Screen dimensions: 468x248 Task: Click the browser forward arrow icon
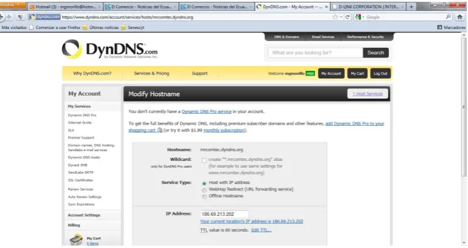9,17
